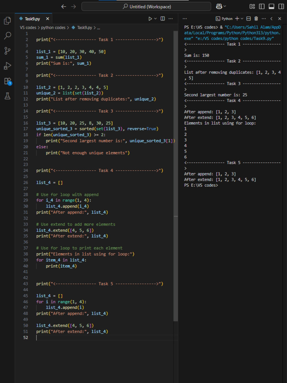This screenshot has width=287, height=383.
Task: Open the Explorer view in activity bar
Action: point(7,21)
